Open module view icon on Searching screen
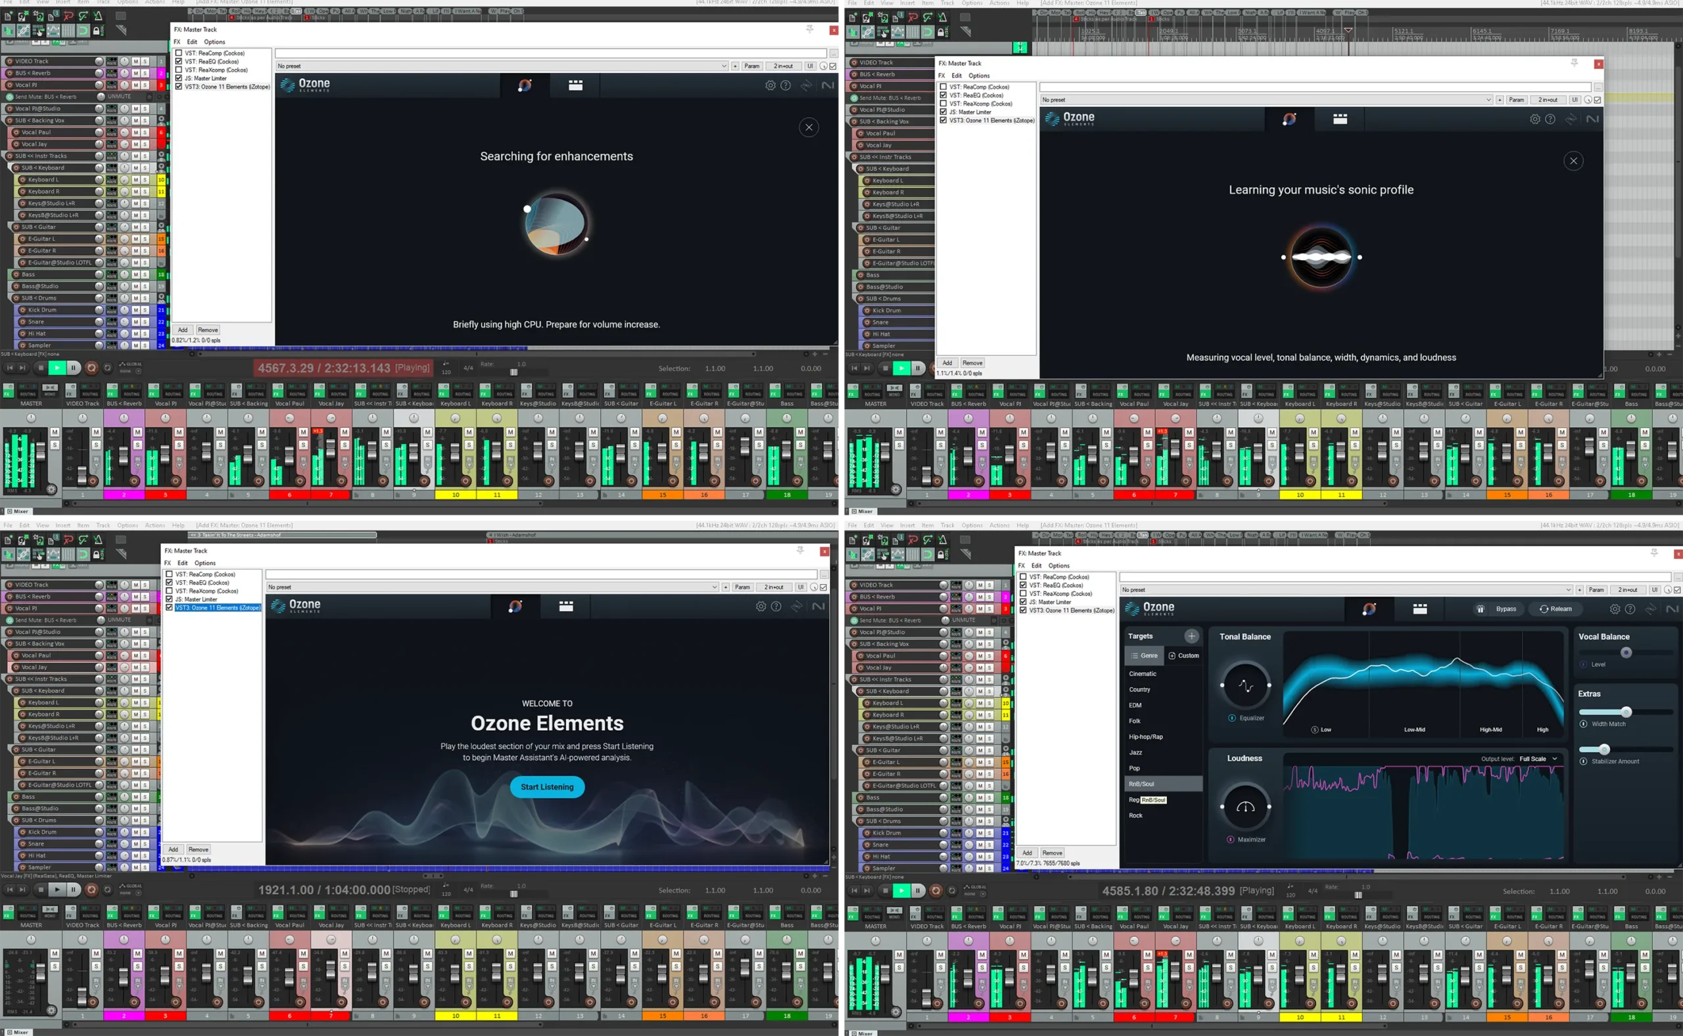The image size is (1683, 1036). click(x=575, y=85)
